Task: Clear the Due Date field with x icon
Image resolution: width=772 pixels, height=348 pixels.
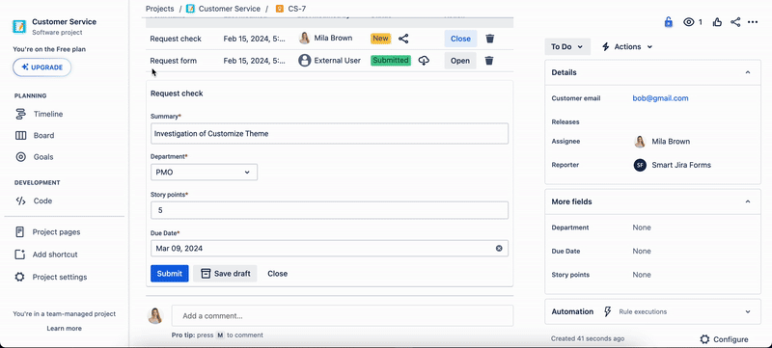Action: point(499,248)
